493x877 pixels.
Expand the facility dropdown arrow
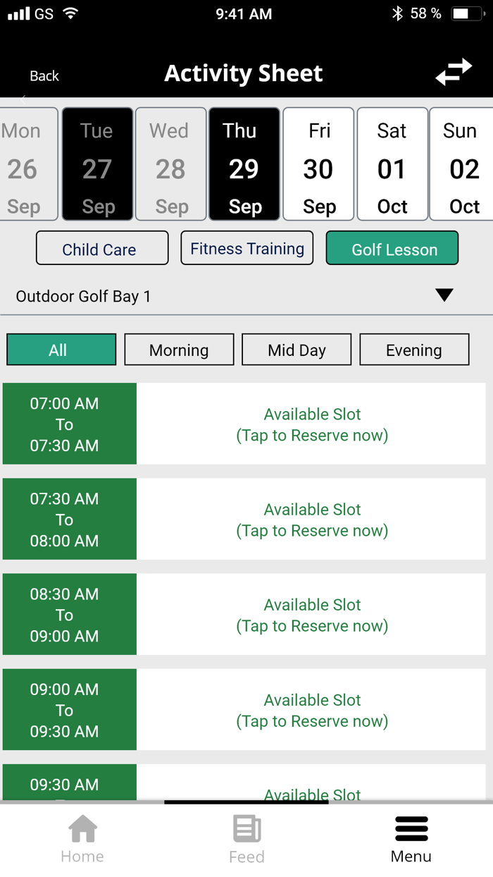(444, 295)
